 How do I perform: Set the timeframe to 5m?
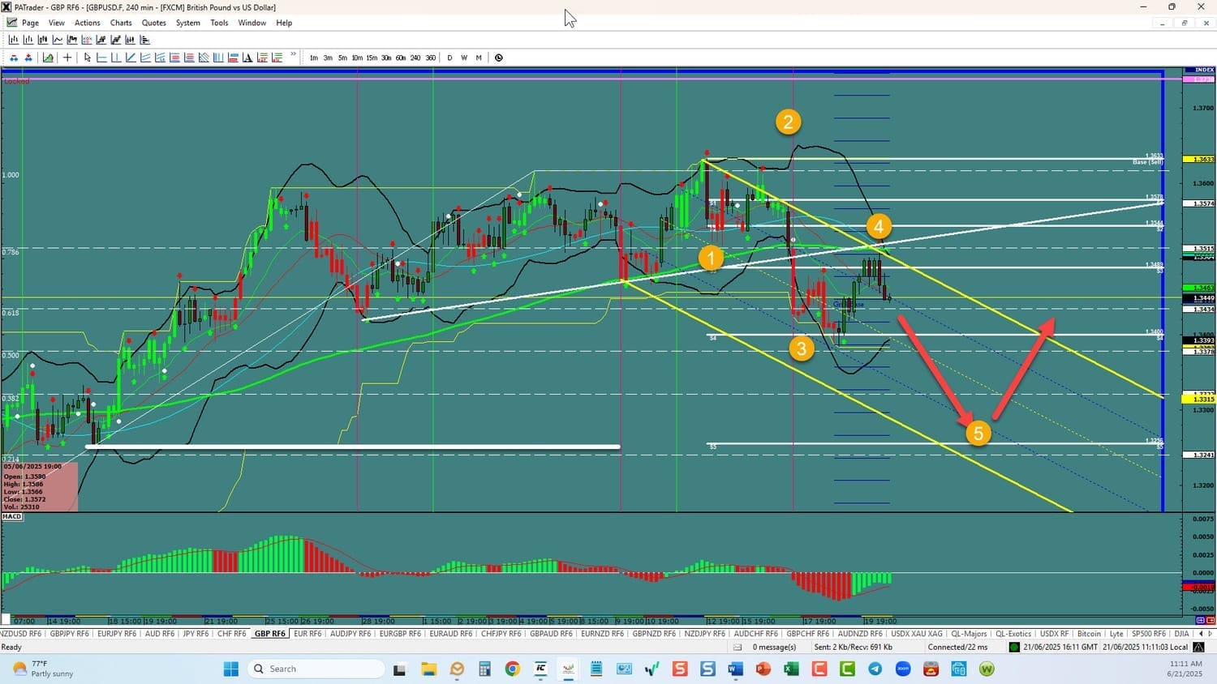pos(342,58)
